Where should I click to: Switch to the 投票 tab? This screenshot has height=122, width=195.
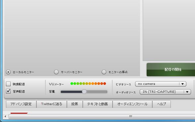(75, 104)
